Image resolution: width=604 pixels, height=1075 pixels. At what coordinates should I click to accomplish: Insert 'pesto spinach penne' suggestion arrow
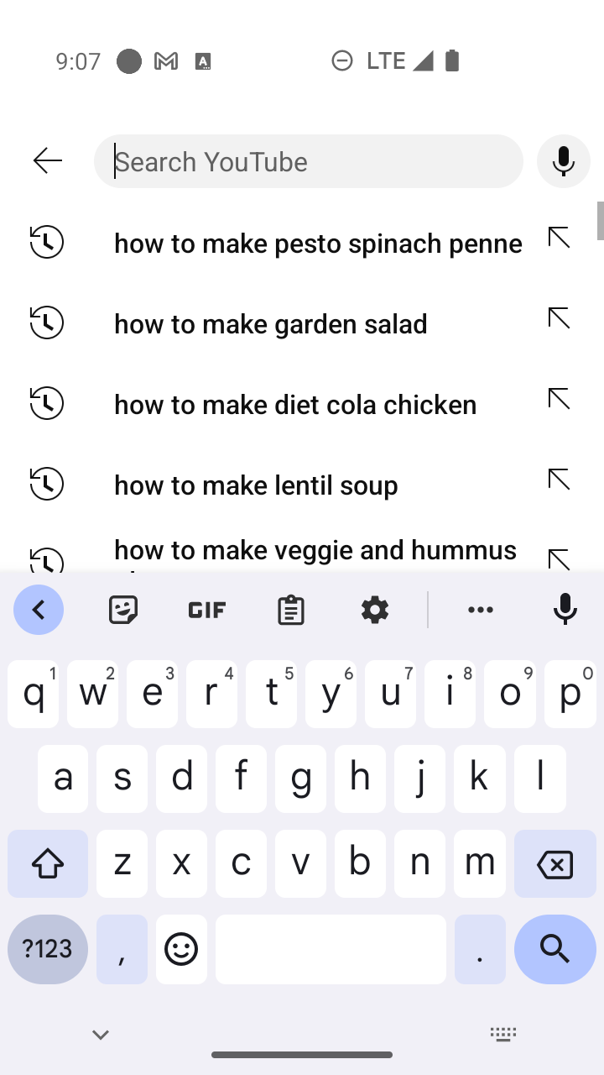pos(560,239)
